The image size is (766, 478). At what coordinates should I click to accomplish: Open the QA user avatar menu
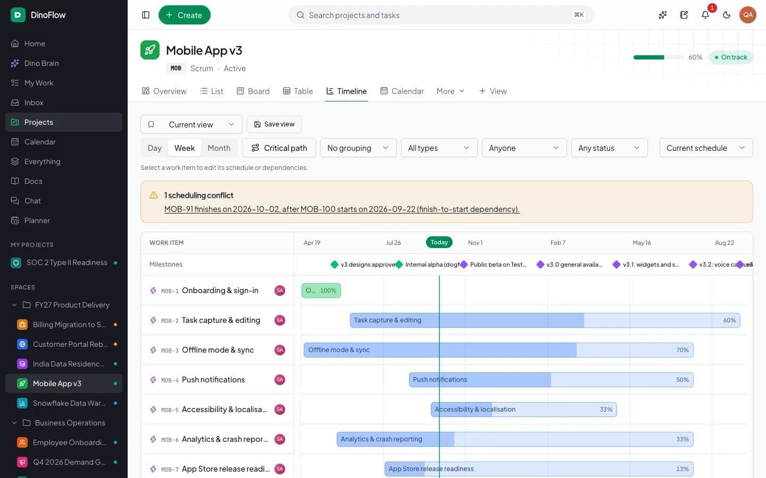point(748,15)
